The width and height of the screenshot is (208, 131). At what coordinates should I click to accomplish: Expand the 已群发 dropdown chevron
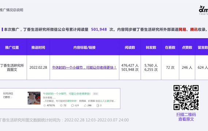tap(12, 98)
